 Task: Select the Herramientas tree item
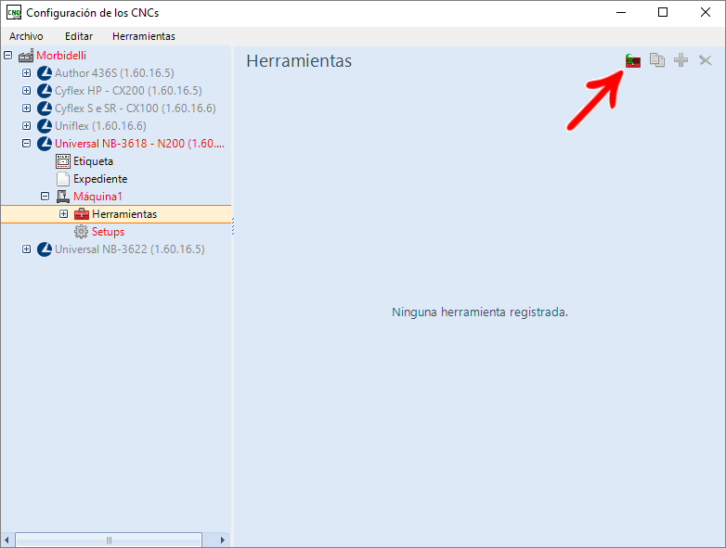click(x=124, y=214)
